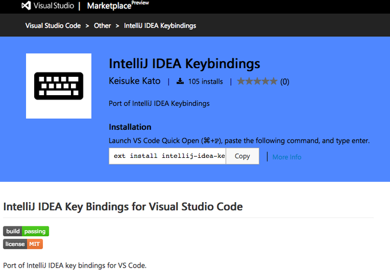The width and height of the screenshot is (390, 279).
Task: Click the third rating star
Action: [x=257, y=82]
